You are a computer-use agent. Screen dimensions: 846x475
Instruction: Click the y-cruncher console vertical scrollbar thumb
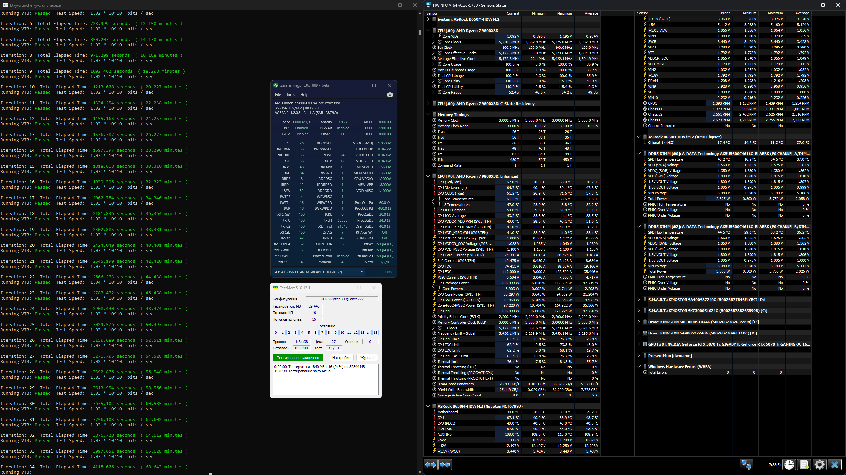pyautogui.click(x=420, y=32)
